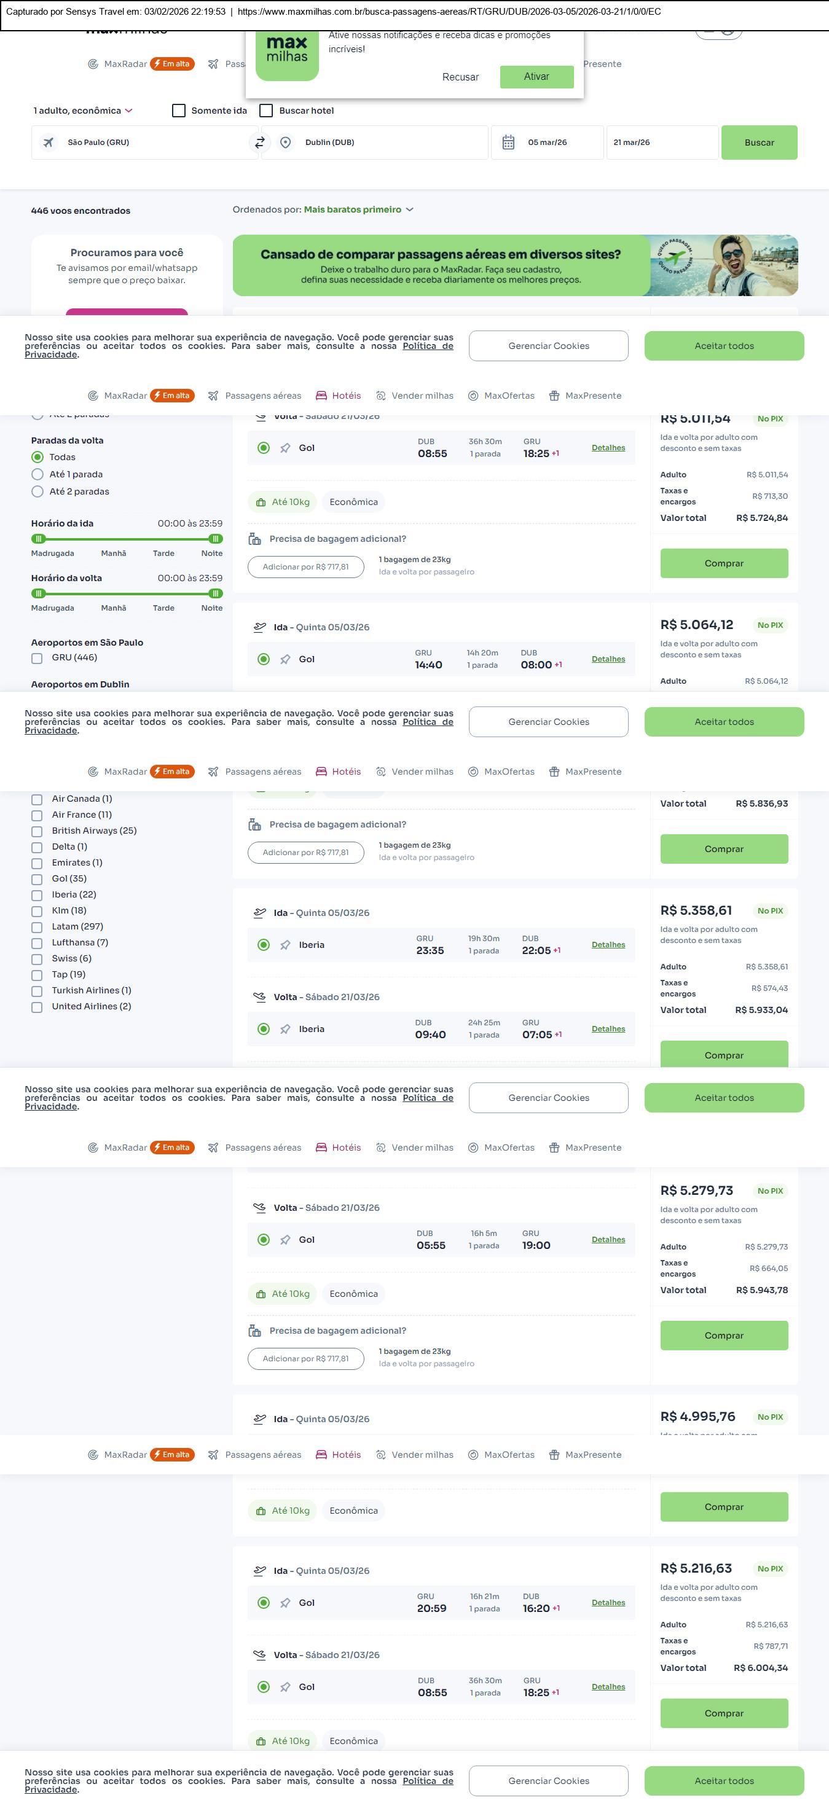Click the airplane icon in São Paulo field
The image size is (829, 1811).
pyautogui.click(x=49, y=143)
